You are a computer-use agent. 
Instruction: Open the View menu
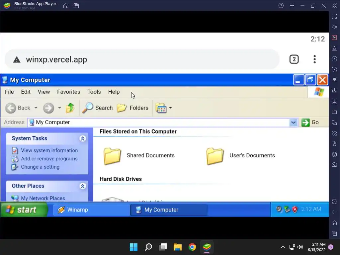pyautogui.click(x=44, y=92)
